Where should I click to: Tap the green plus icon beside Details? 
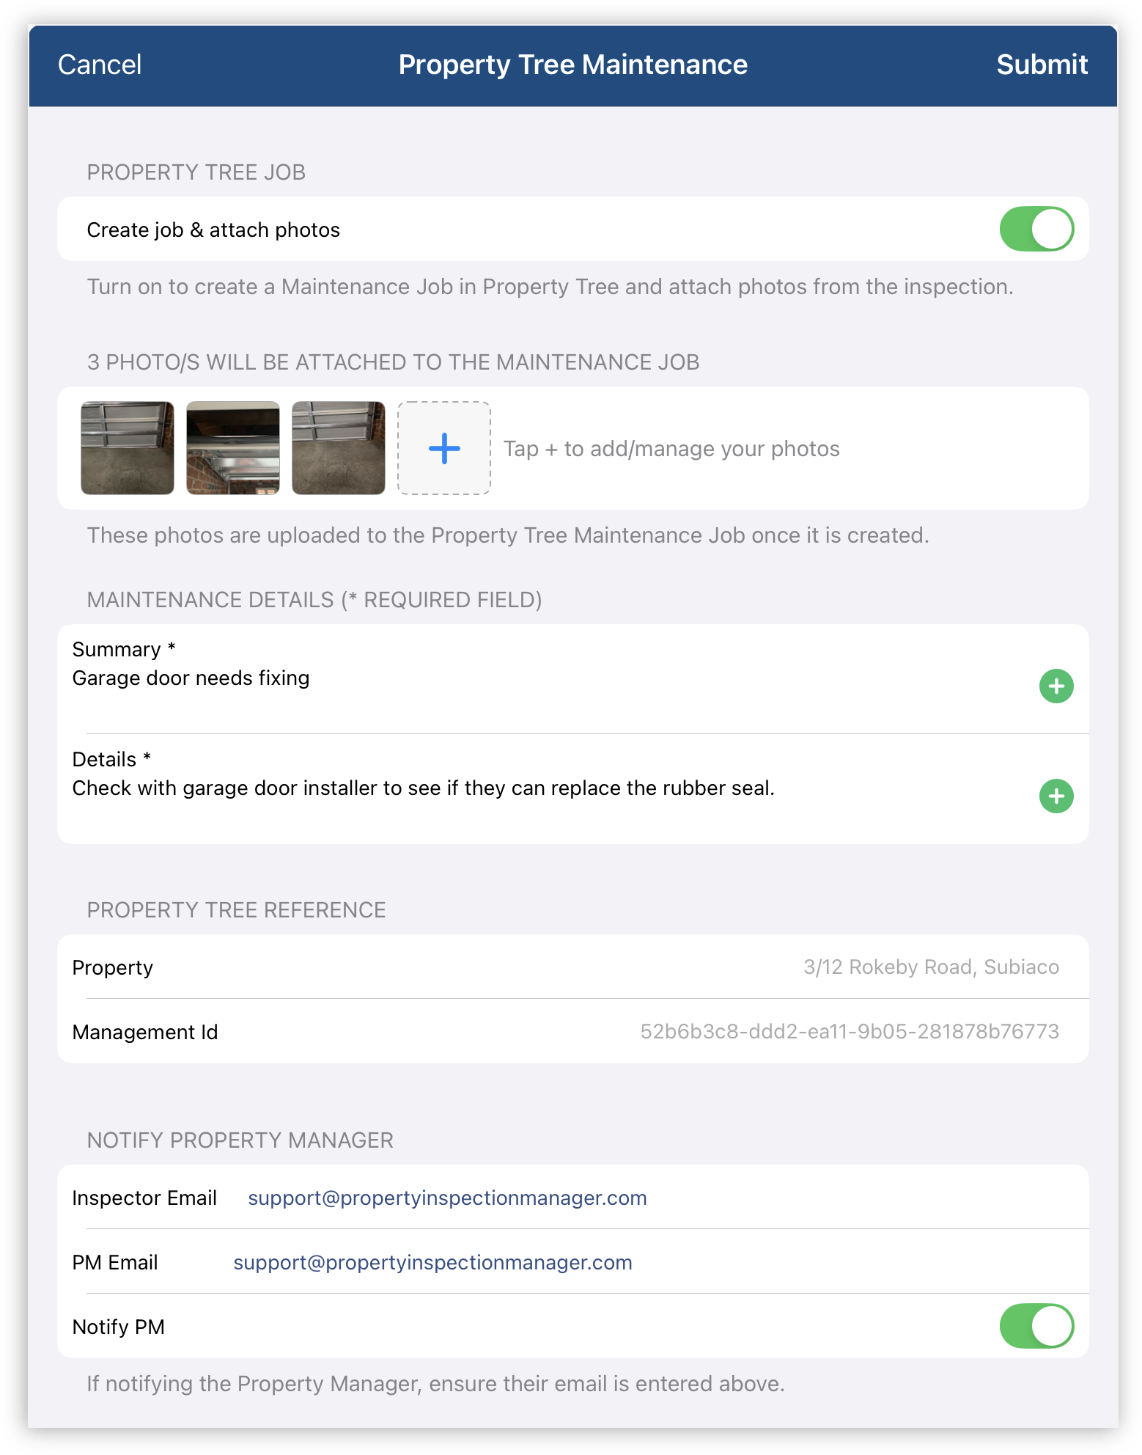pyautogui.click(x=1056, y=796)
